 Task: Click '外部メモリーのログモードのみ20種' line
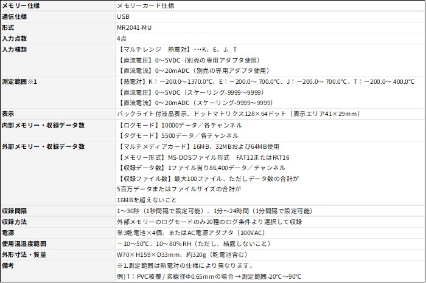coord(209,222)
